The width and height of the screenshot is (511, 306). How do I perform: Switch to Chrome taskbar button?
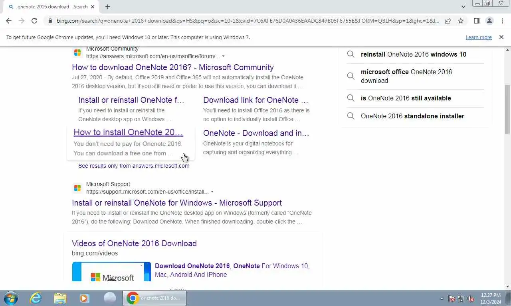pos(154,298)
